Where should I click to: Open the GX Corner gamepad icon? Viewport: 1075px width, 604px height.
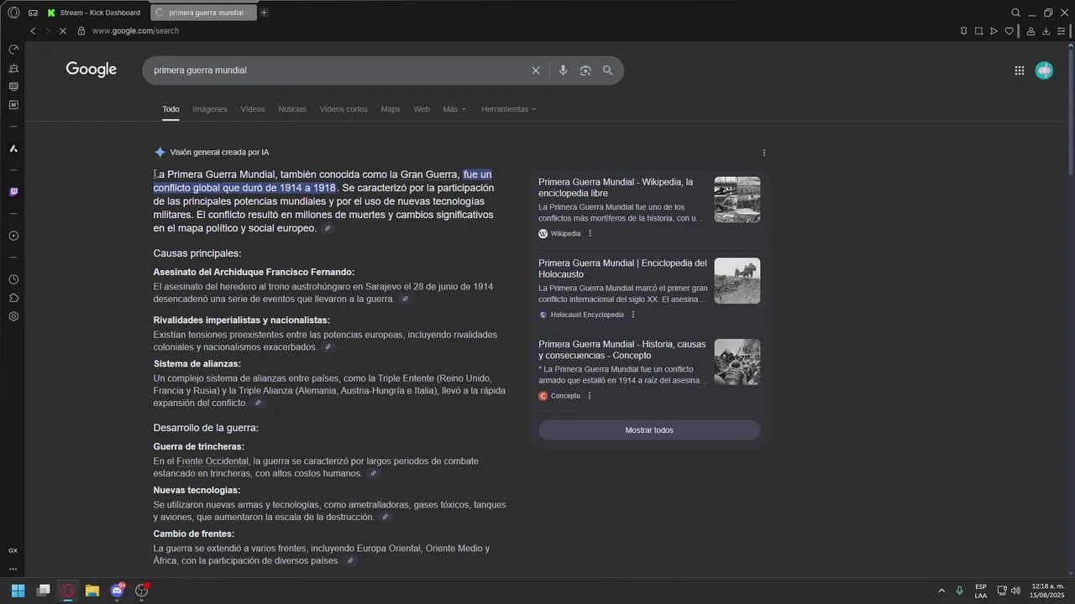pos(32,13)
